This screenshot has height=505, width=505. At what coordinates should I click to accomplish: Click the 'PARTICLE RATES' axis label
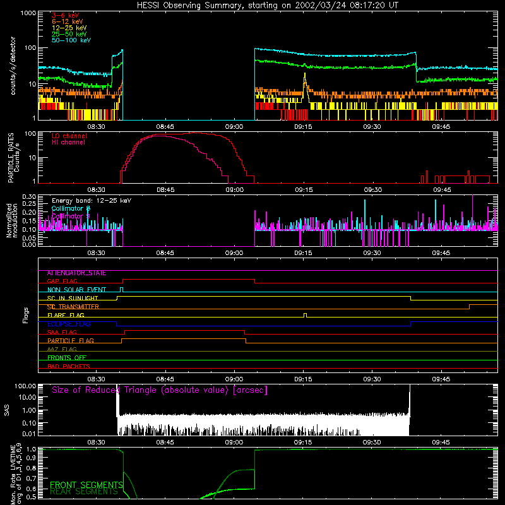(11, 158)
